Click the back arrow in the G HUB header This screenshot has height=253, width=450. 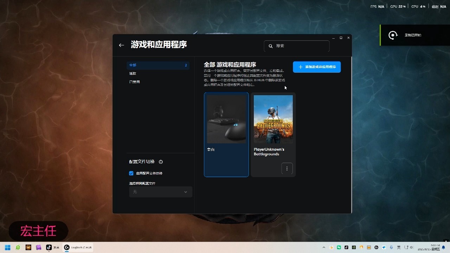click(121, 45)
